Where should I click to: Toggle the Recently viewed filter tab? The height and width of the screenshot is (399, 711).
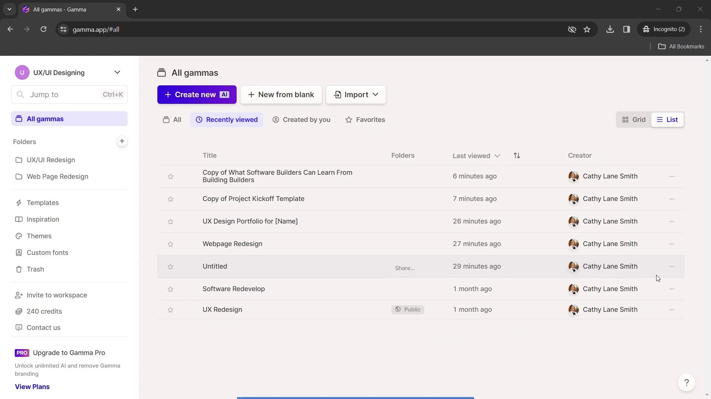(227, 119)
